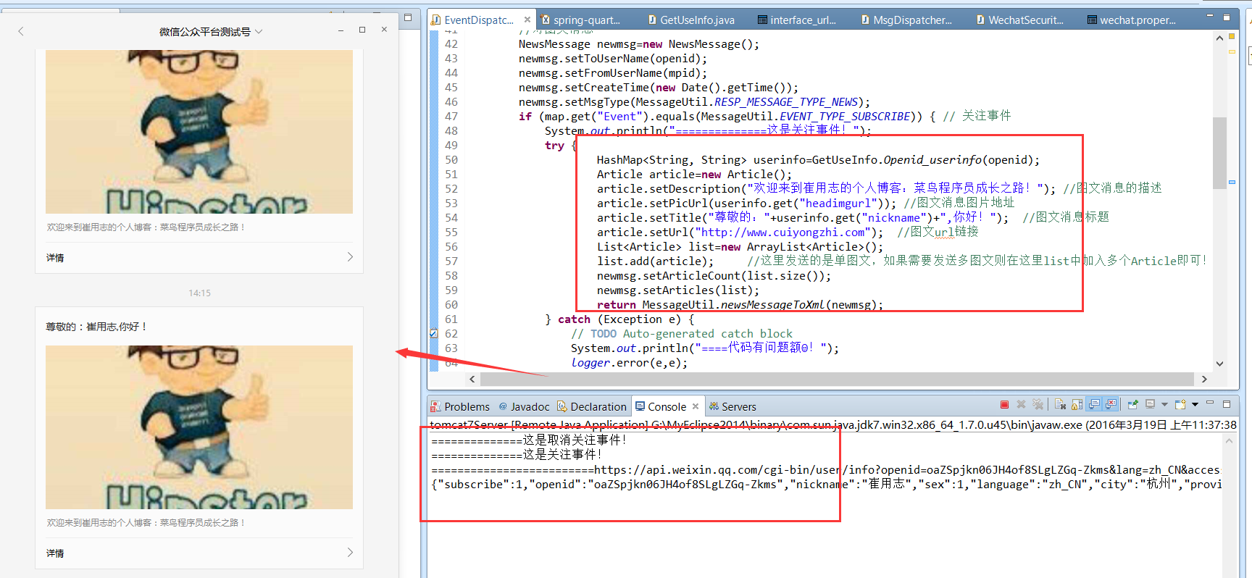Pin the current Console view
Screen dimensions: 1252x578
tap(1132, 405)
